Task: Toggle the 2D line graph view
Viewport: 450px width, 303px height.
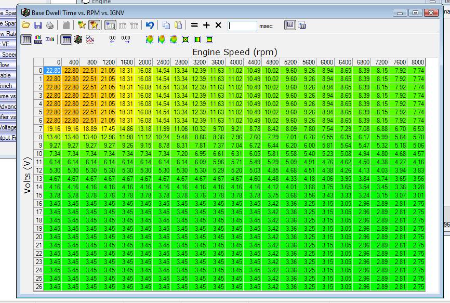Action: coord(90,39)
